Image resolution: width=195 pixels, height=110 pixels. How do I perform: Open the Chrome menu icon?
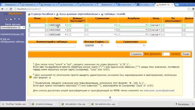coord(193,9)
